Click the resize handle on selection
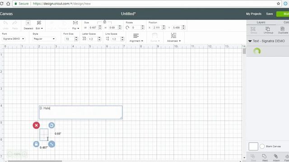 (x=51, y=144)
